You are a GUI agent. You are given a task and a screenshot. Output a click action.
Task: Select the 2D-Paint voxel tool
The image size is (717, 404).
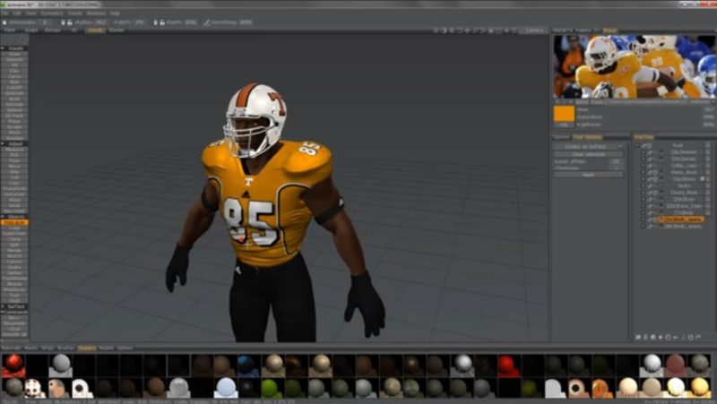coord(14,116)
